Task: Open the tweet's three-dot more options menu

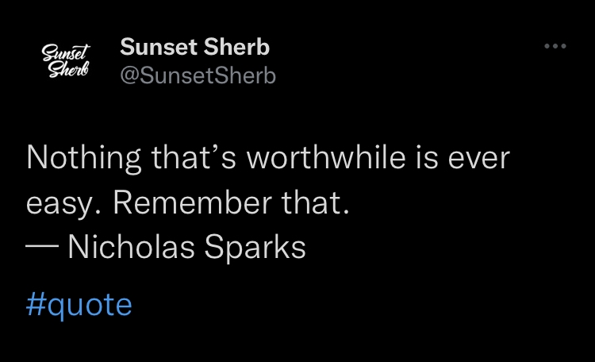Action: point(555,46)
